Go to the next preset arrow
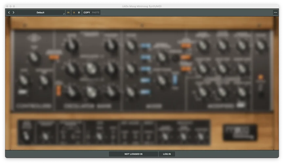The width and height of the screenshot is (284, 164). click(x=13, y=12)
